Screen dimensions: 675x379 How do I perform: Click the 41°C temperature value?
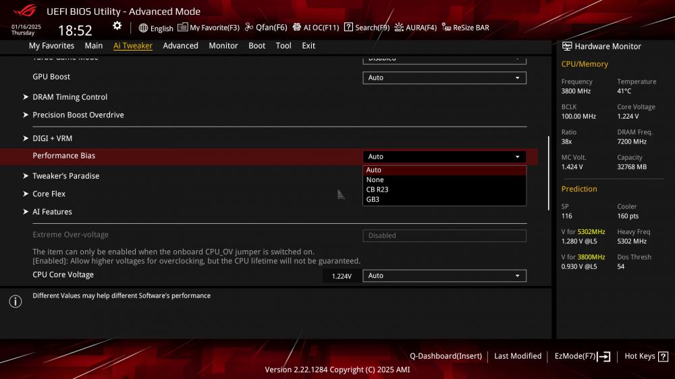coord(624,91)
